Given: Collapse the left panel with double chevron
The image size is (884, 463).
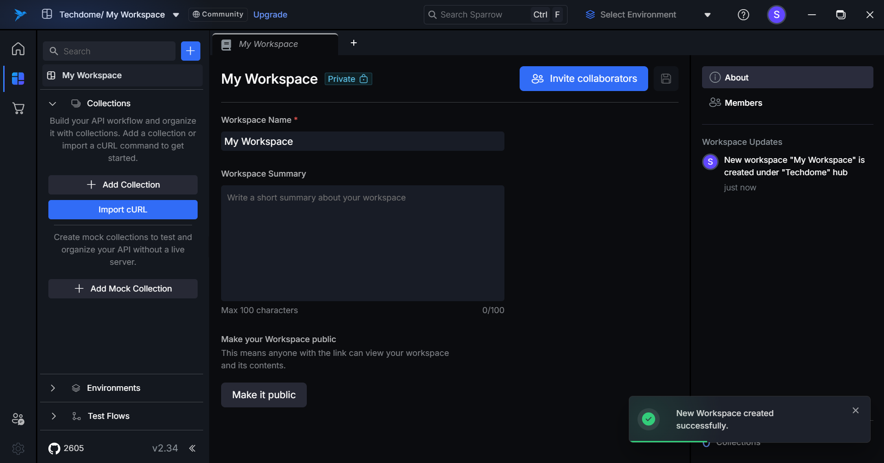Looking at the screenshot, I should (192, 448).
